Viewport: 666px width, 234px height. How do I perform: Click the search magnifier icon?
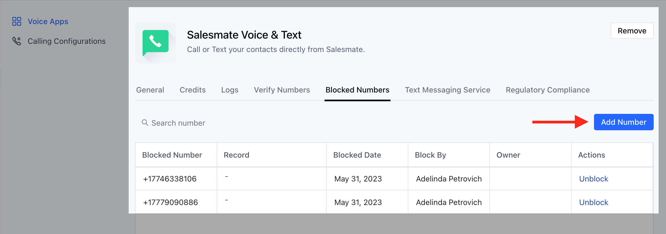coord(145,123)
